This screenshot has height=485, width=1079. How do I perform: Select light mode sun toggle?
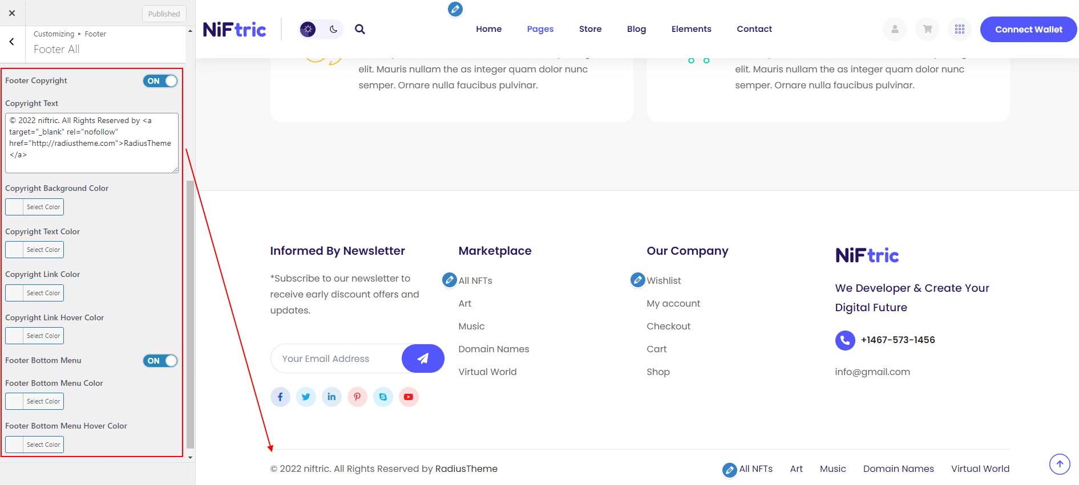click(x=308, y=29)
